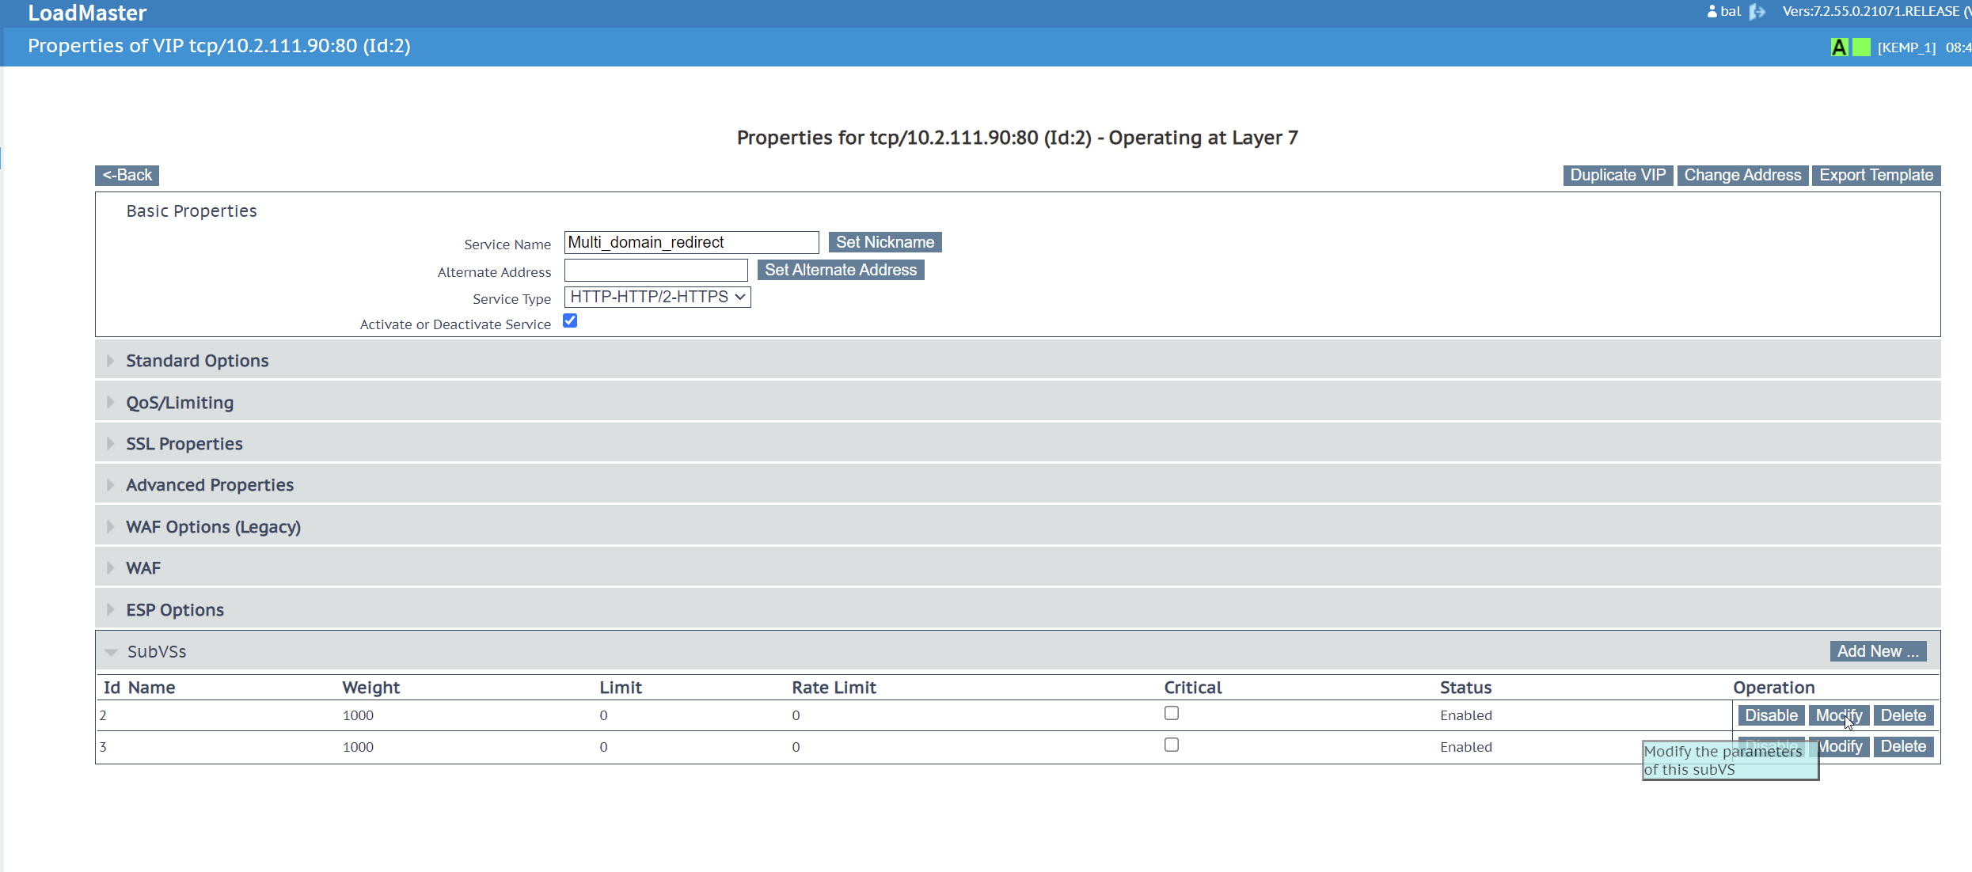Click the logout icon next to bal
Screen dimensions: 1972x872
tap(1757, 12)
